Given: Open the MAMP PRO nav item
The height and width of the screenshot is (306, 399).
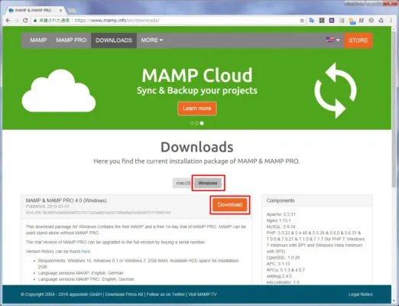Looking at the screenshot, I should (71, 41).
